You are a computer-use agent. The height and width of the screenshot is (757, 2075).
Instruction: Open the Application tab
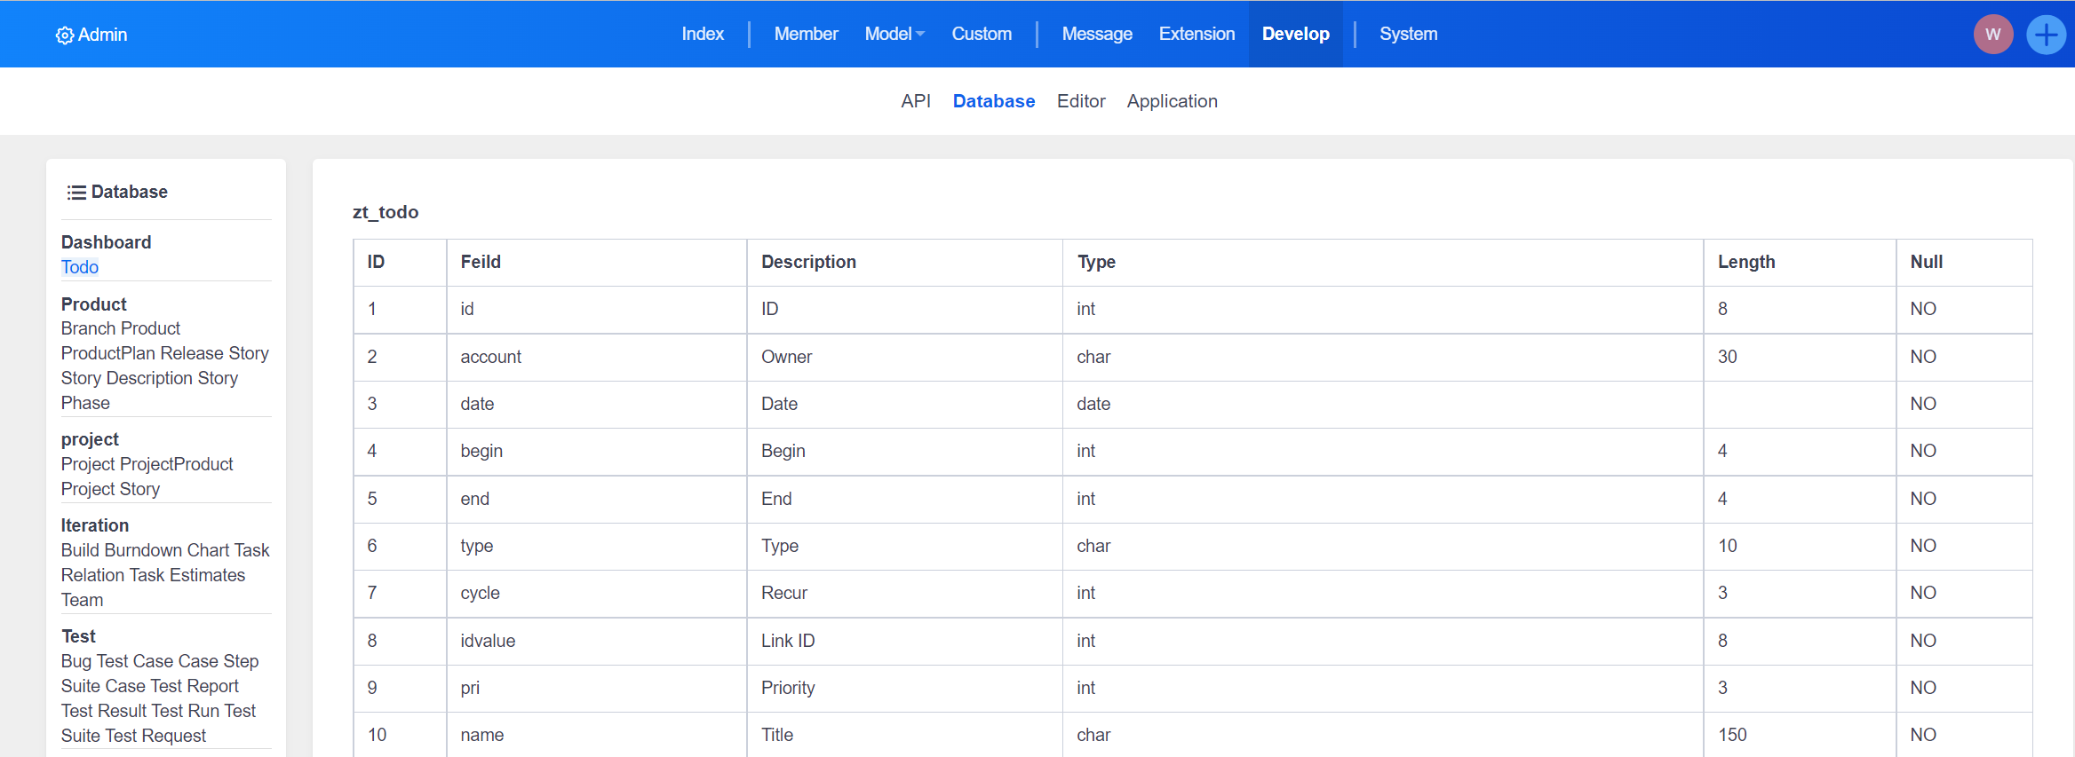point(1172,101)
